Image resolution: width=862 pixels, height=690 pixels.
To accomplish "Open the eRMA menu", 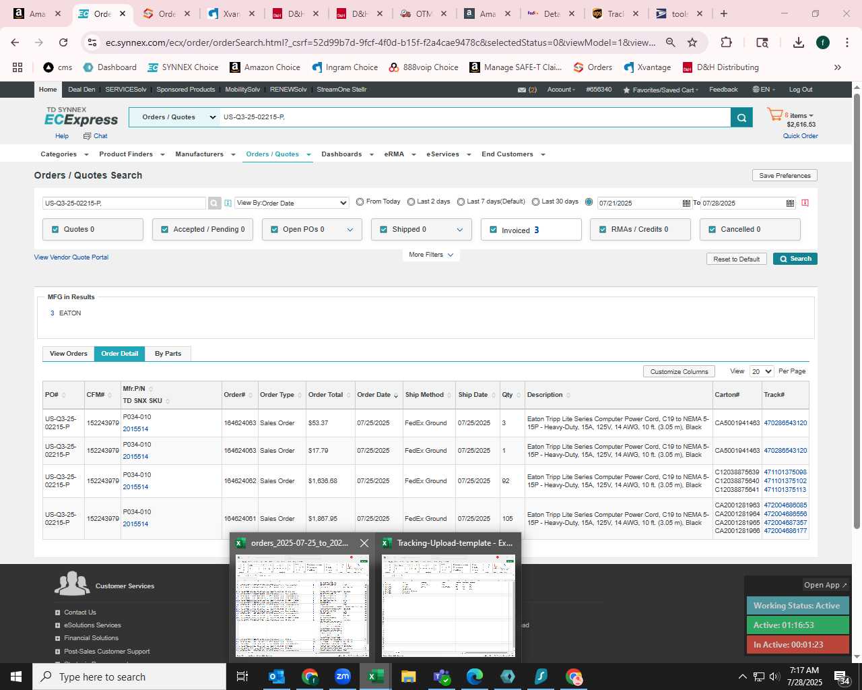I will pos(399,154).
